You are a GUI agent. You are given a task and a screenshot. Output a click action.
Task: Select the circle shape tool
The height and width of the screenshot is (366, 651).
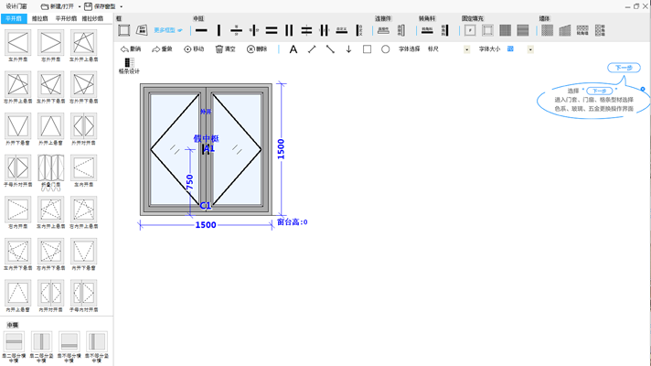click(x=385, y=49)
